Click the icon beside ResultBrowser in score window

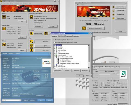coord(114,14)
